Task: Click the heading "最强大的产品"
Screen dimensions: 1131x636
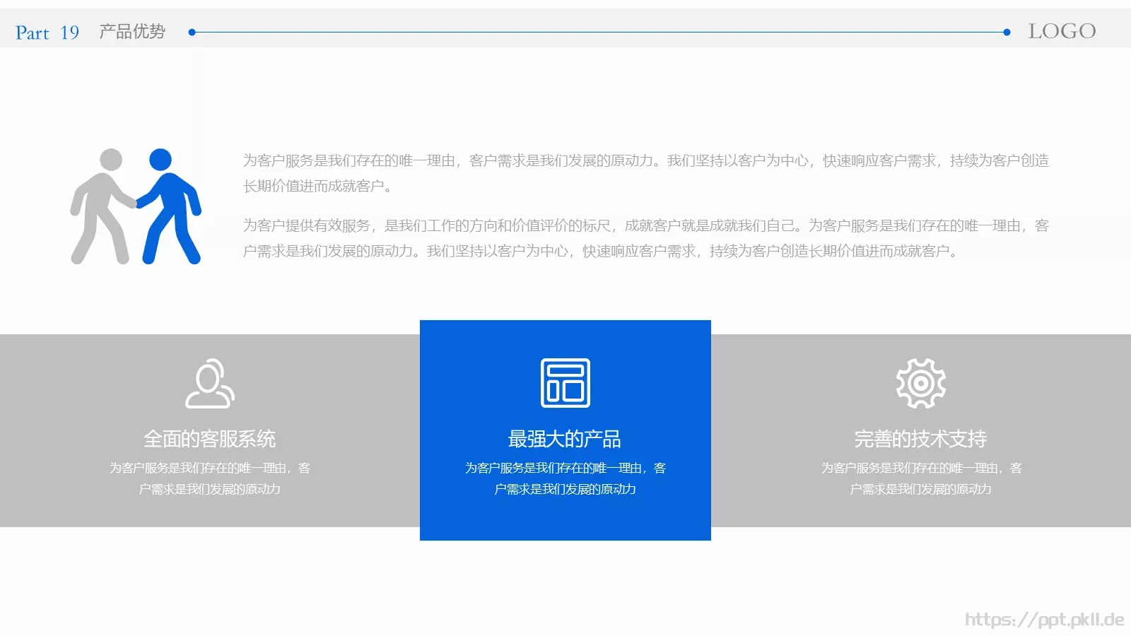Action: (564, 439)
